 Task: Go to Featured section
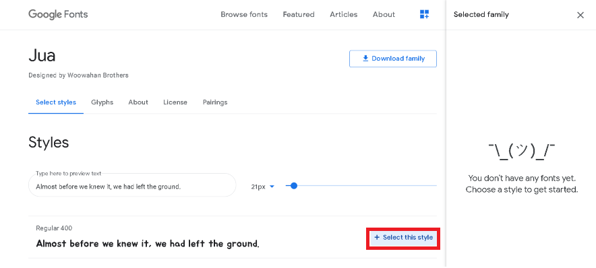(299, 14)
